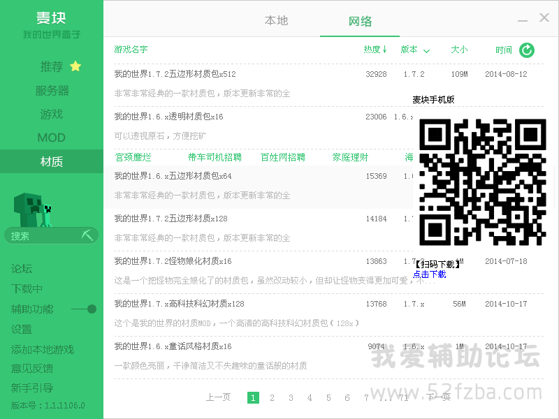This screenshot has height=419, width=559.
Task: Open 意见反馈
Action: [x=32, y=368]
